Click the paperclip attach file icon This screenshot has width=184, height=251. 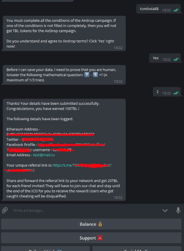5,210
